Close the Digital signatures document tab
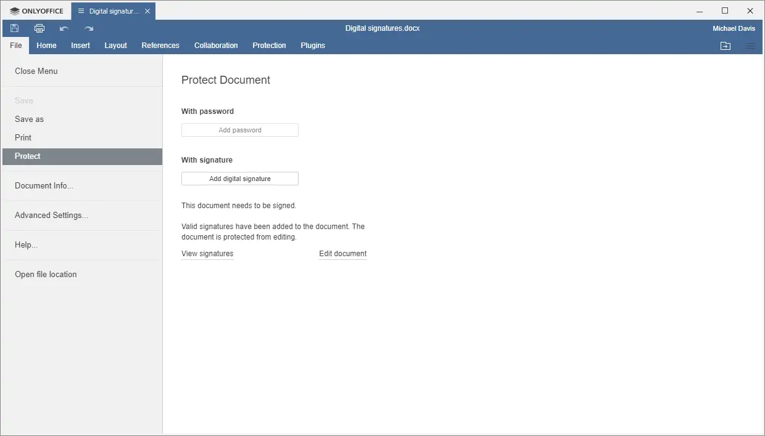 [x=147, y=10]
